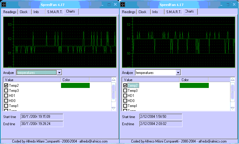The width and height of the screenshot is (239, 144).
Task: Check Temp3 checkbox in right window
Action: [x=125, y=91]
